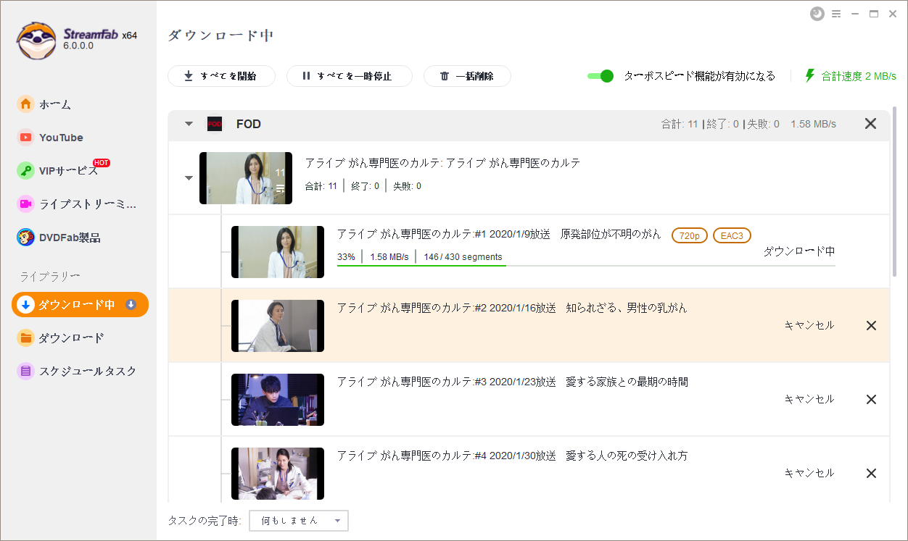Click the FOD totals 合計: 11 text
This screenshot has width=908, height=541.
(x=680, y=124)
